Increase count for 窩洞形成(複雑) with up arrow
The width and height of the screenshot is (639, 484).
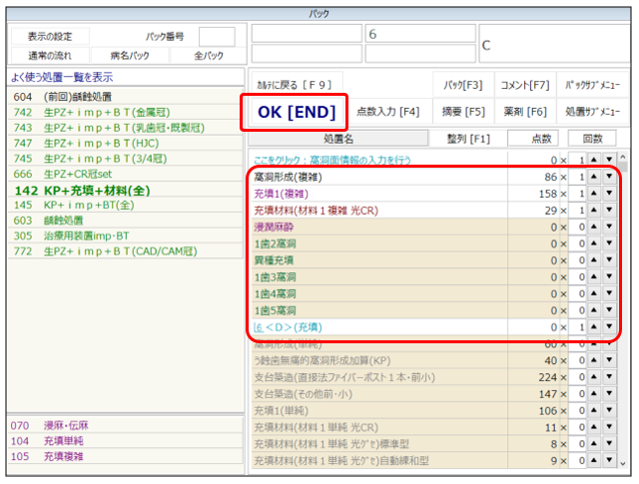pos(591,176)
